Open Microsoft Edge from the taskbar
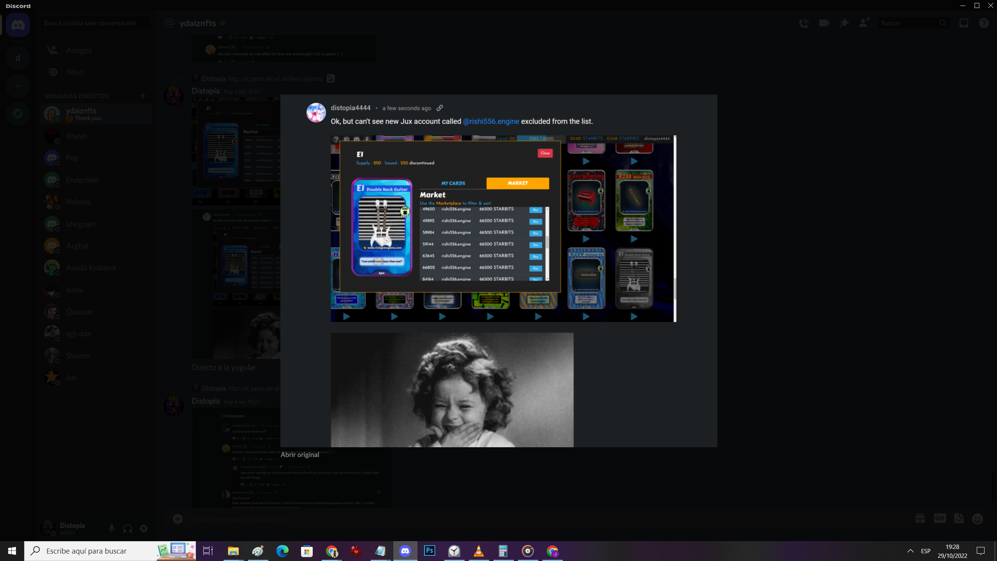The image size is (997, 561). (x=282, y=551)
